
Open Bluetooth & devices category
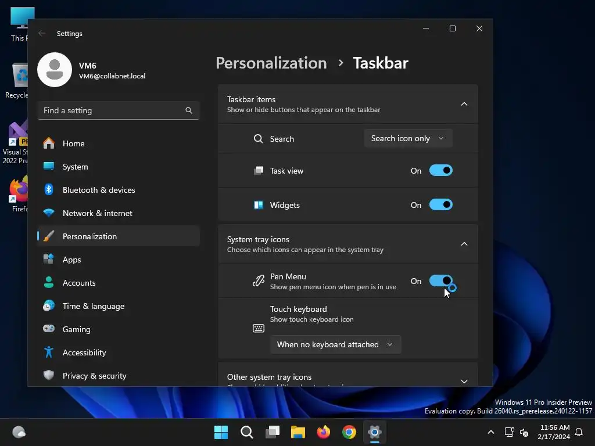coord(119,190)
